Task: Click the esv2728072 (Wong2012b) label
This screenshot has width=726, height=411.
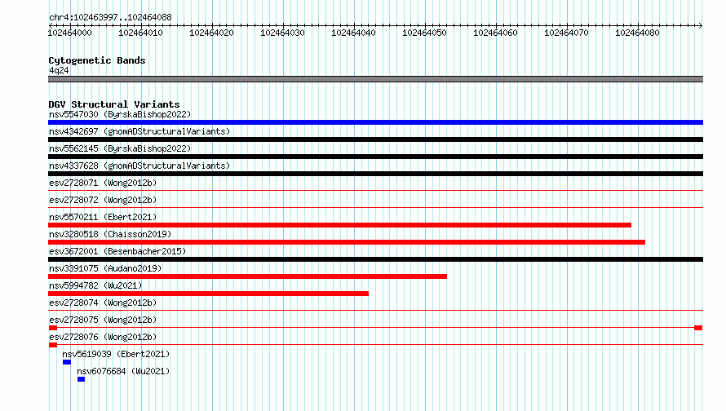Action: [103, 200]
